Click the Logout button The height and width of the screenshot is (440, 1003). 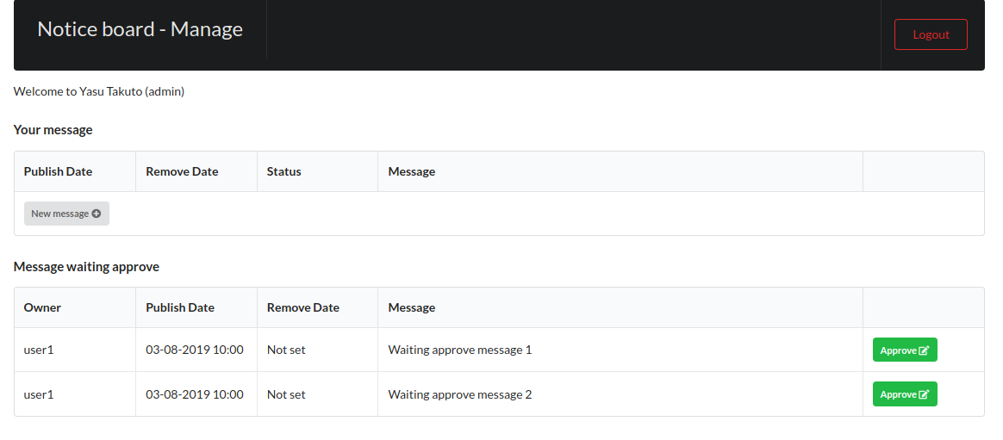[x=931, y=34]
